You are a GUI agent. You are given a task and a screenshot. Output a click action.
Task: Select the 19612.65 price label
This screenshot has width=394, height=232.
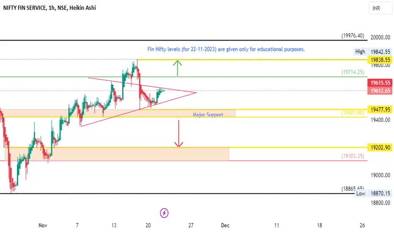coord(380,91)
